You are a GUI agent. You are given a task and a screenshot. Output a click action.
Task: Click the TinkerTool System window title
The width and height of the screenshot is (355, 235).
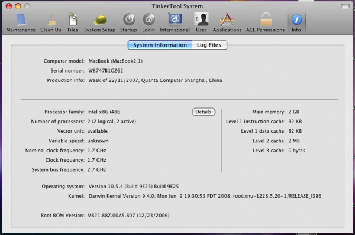(x=177, y=6)
